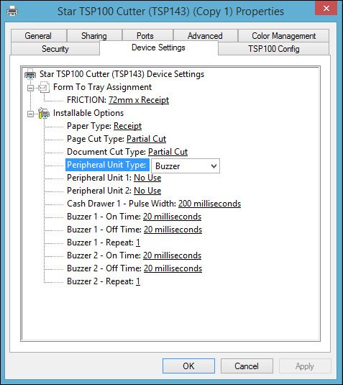Click Cash Drawer 1 Pulse Width 200 milliseconds
Image resolution: width=343 pixels, height=385 pixels.
pyautogui.click(x=209, y=204)
